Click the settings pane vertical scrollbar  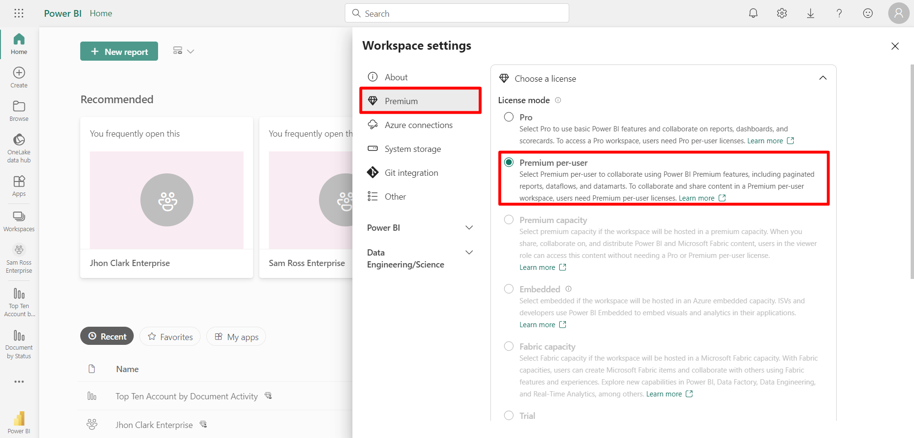point(912,172)
